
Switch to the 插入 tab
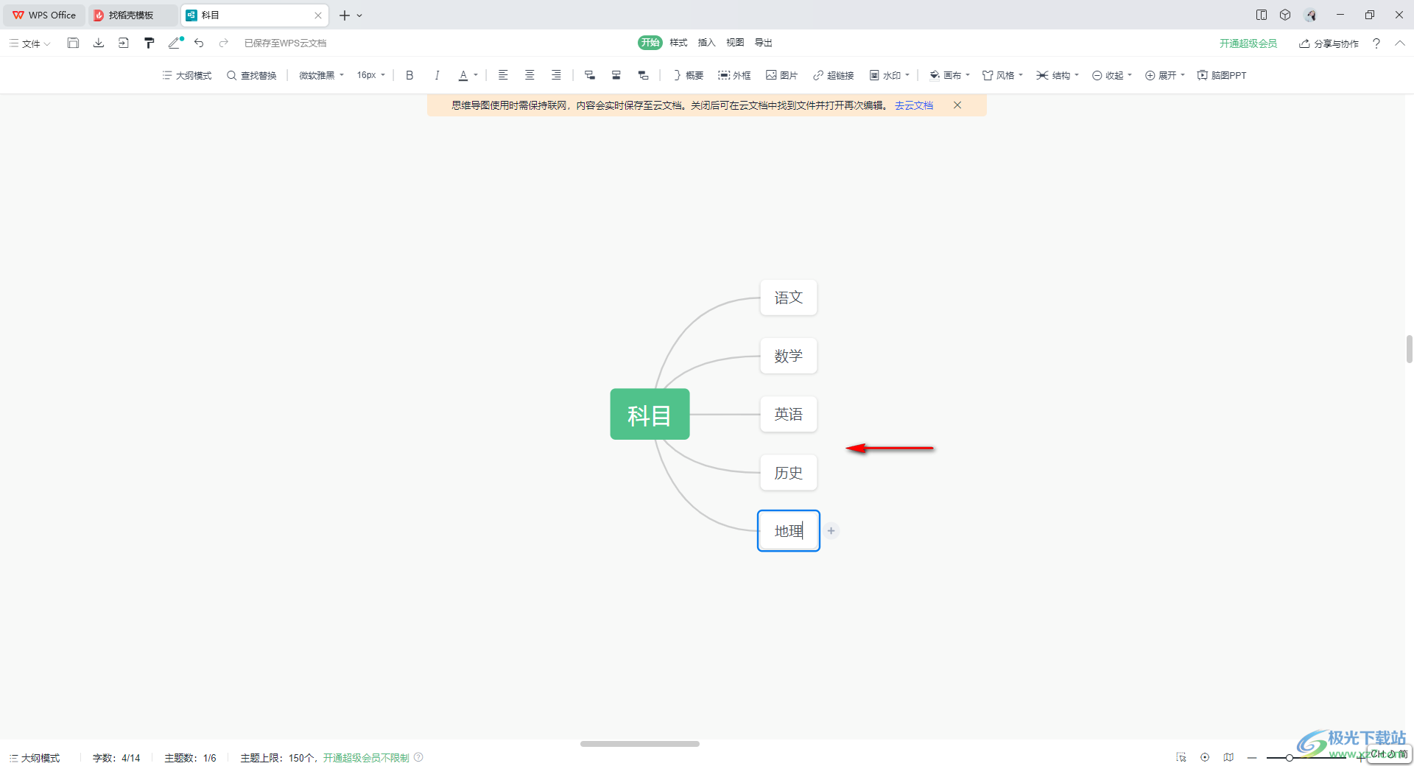click(706, 43)
